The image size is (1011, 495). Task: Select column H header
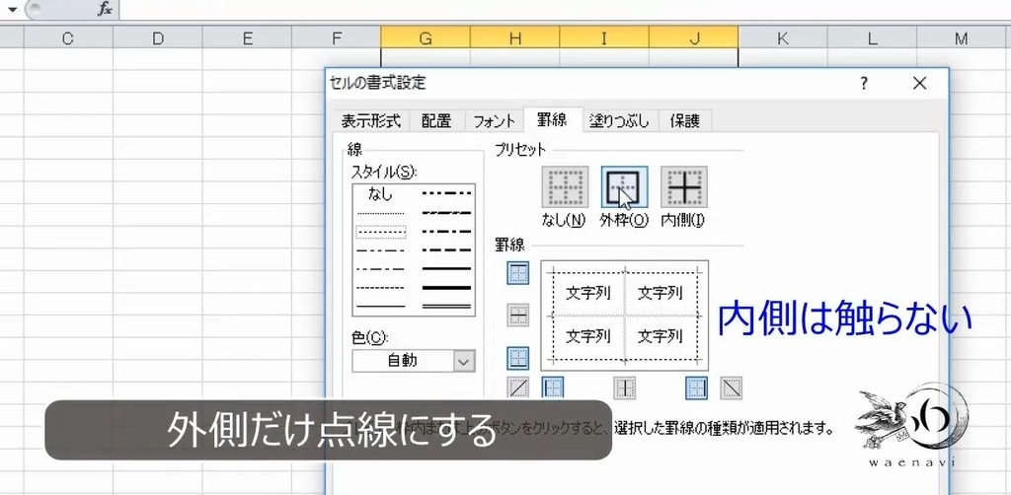point(515,38)
